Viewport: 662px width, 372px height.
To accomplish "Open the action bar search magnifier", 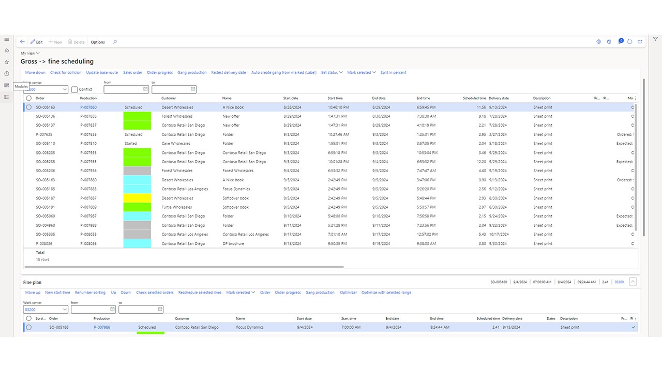I will point(115,42).
